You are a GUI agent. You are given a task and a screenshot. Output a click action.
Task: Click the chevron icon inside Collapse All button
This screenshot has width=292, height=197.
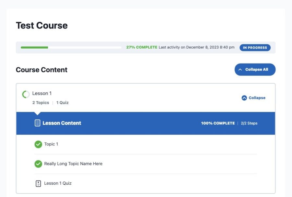[x=240, y=69]
